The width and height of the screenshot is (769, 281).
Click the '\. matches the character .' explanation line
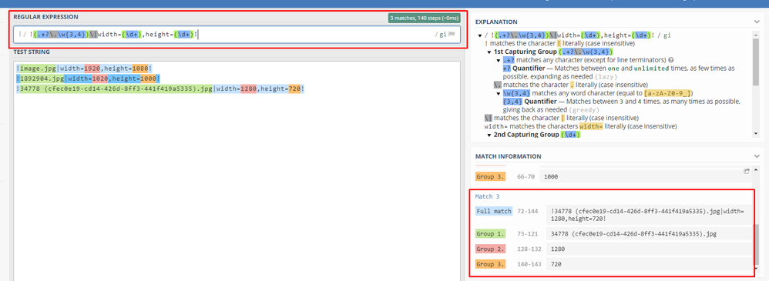click(x=571, y=85)
